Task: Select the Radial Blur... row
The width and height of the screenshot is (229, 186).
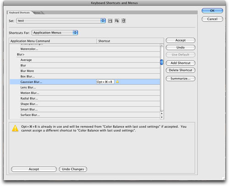Action: click(85, 98)
